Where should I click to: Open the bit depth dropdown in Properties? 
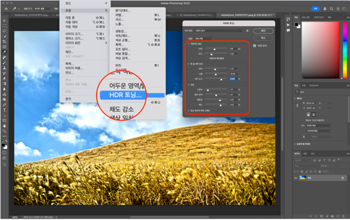(319, 131)
